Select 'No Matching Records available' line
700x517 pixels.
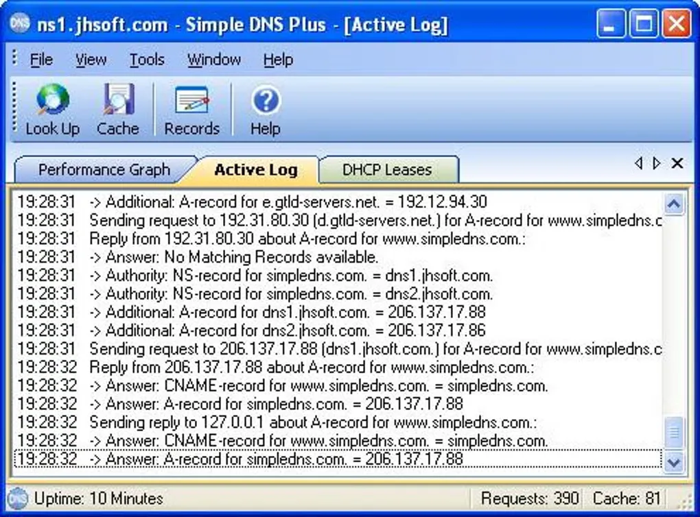tap(338, 257)
